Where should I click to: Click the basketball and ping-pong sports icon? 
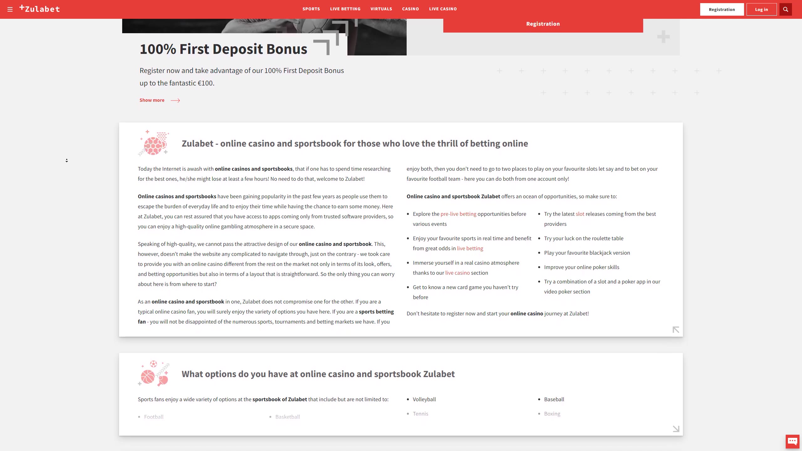154,373
